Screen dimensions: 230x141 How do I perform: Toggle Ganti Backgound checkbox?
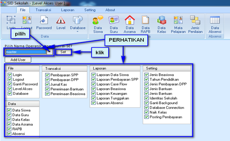coord(147,103)
